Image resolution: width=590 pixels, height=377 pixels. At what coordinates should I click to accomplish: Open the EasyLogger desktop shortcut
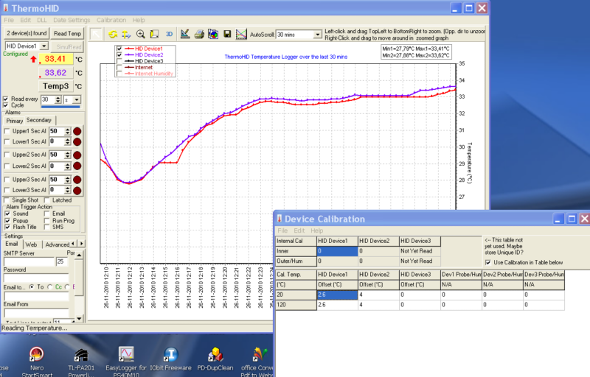(x=127, y=355)
